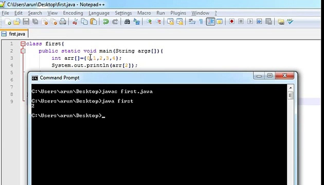This screenshot has height=185, width=324.
Task: Start macro recording with red dot icon
Action: [x=231, y=22]
